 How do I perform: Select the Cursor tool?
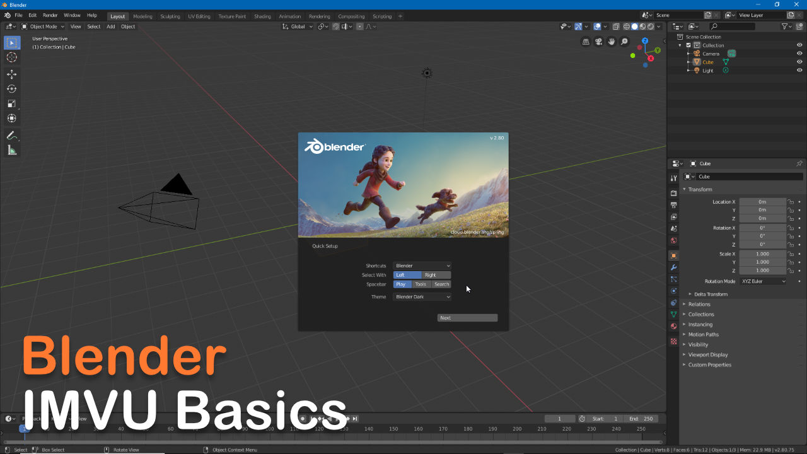point(12,57)
